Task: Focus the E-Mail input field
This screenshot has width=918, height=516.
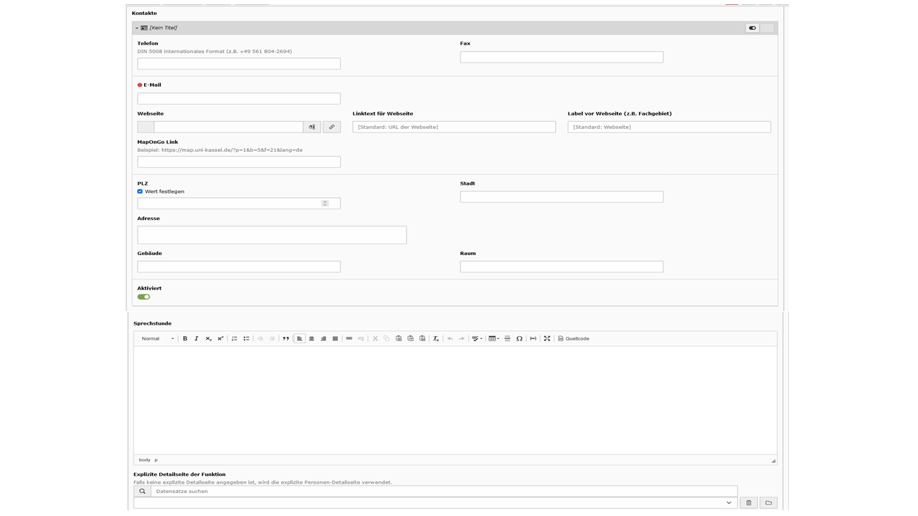Action: coord(239,98)
